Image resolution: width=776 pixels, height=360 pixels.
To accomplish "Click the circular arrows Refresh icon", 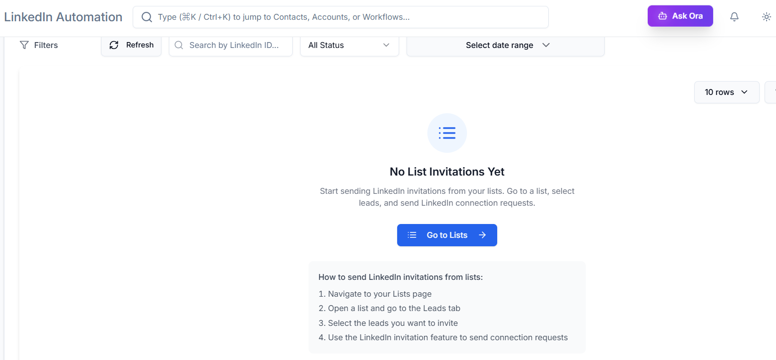I will click(x=114, y=45).
